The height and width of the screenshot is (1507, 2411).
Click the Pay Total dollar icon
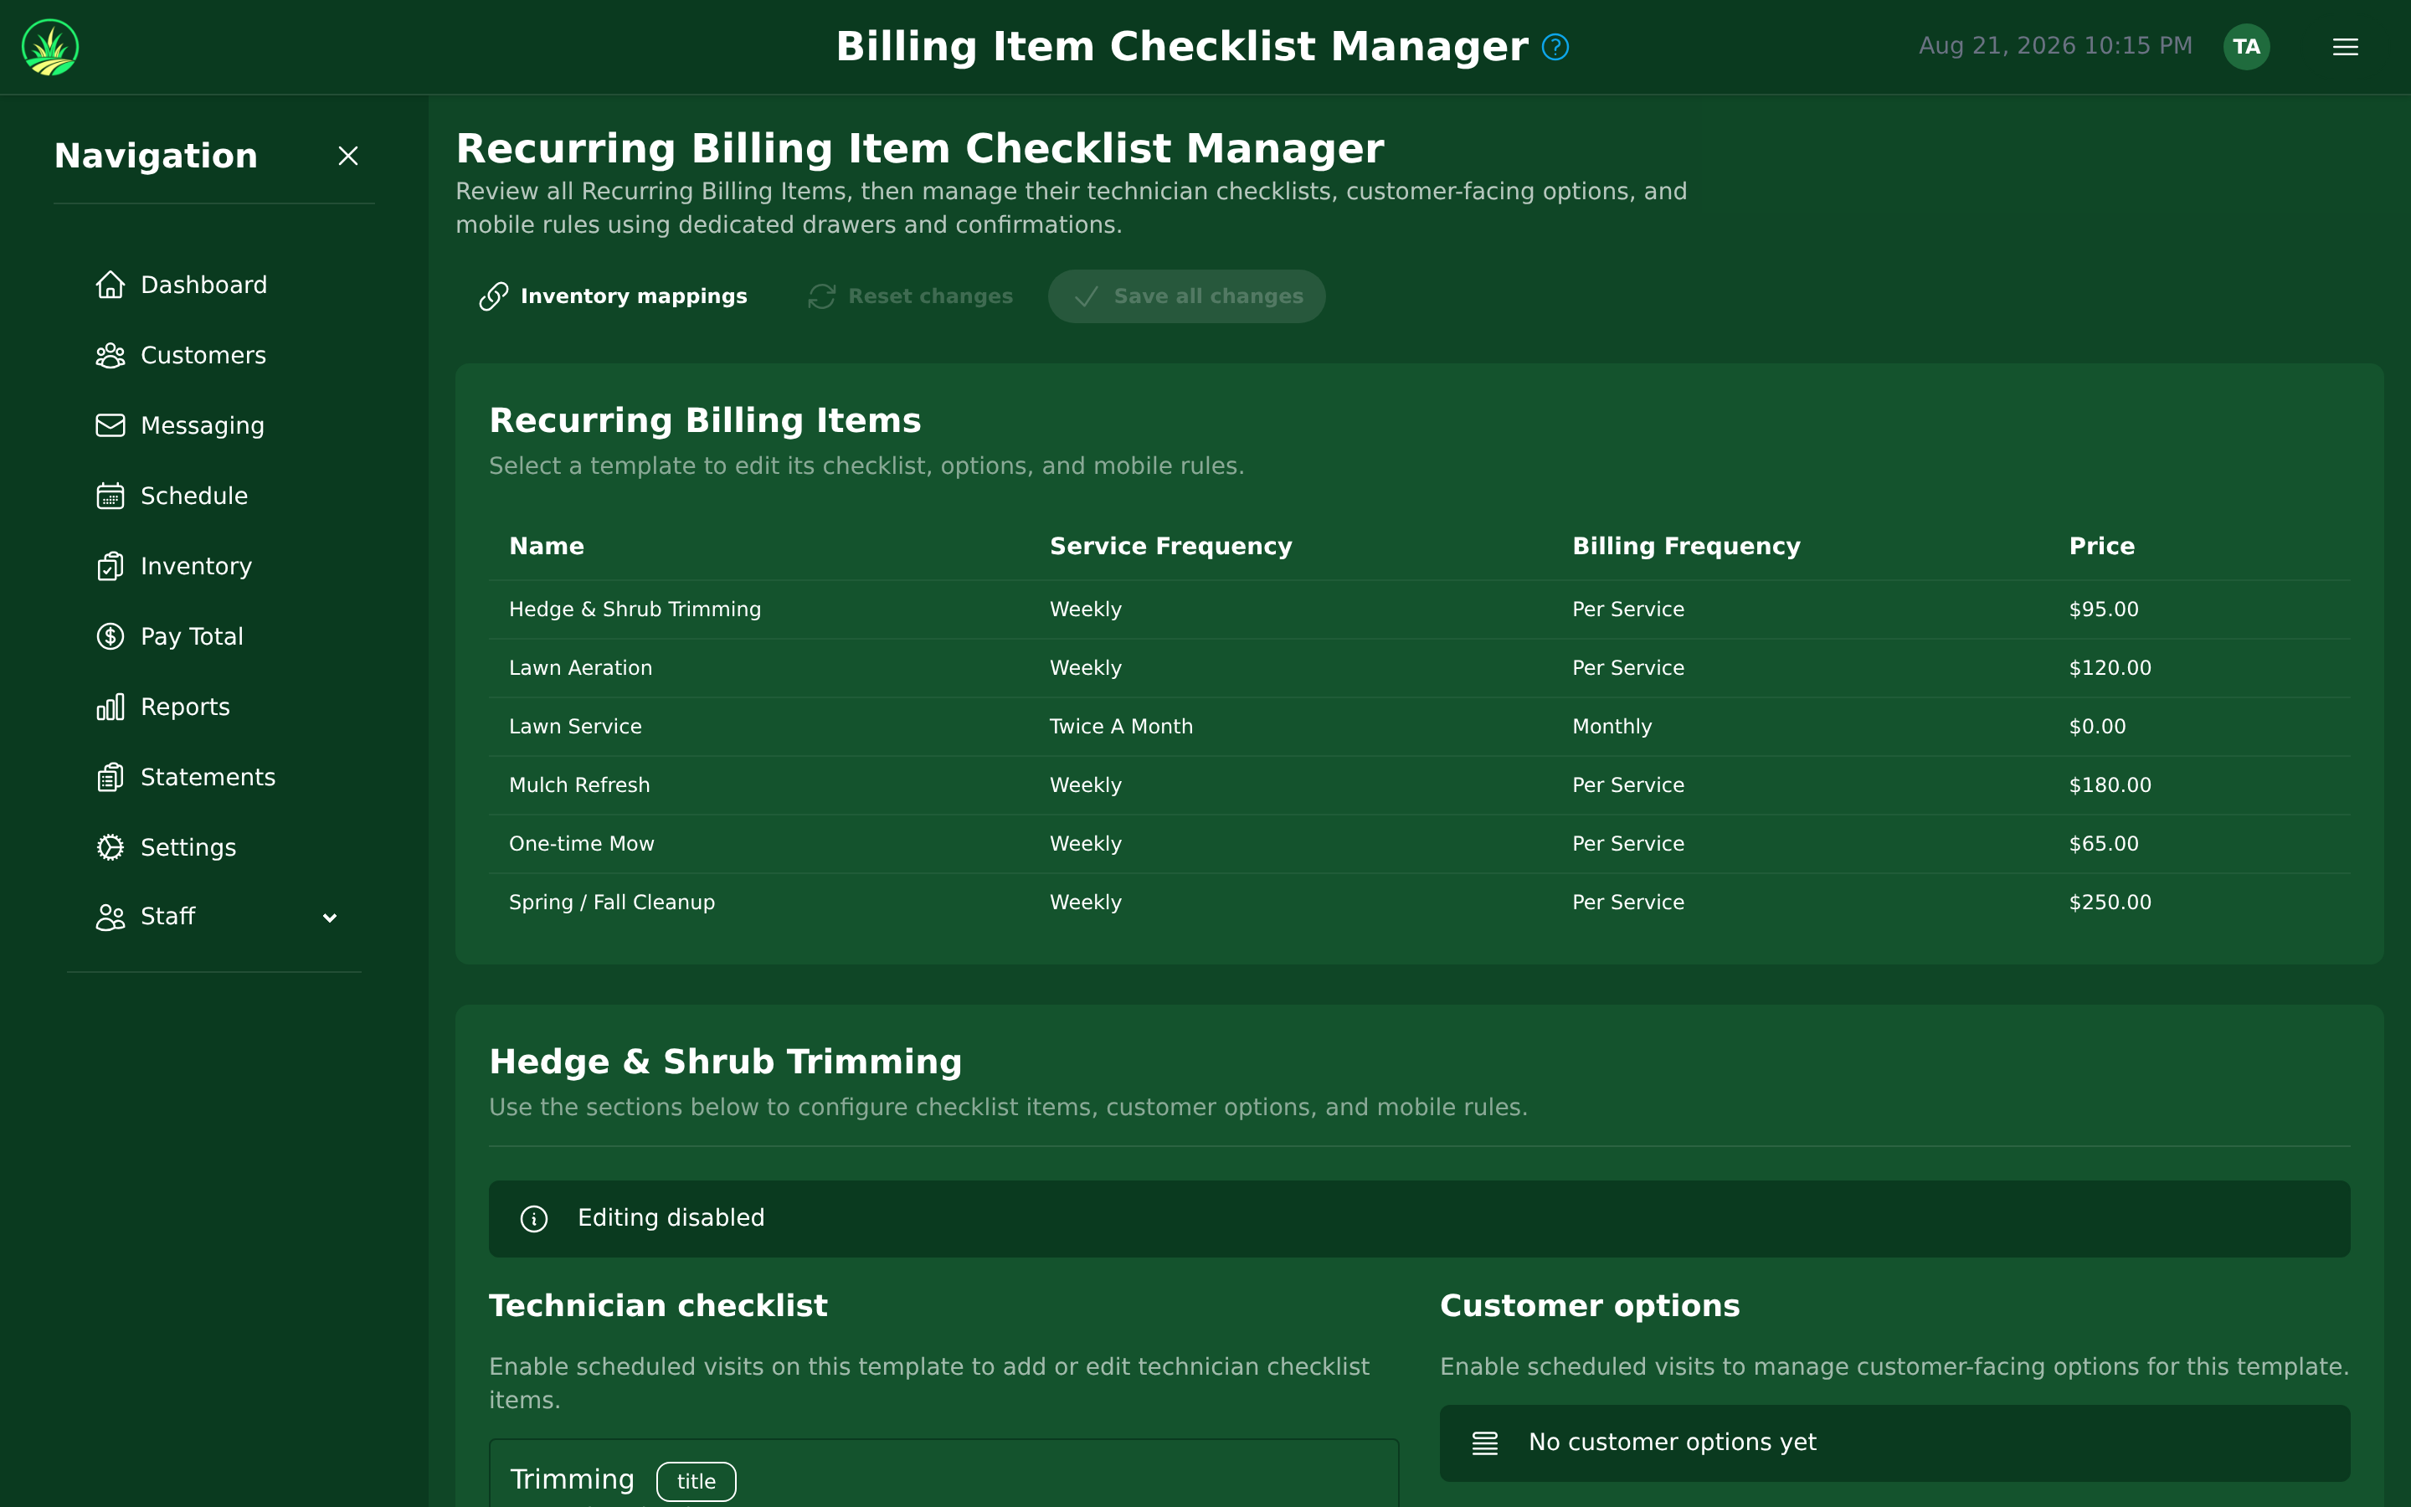pyautogui.click(x=110, y=637)
